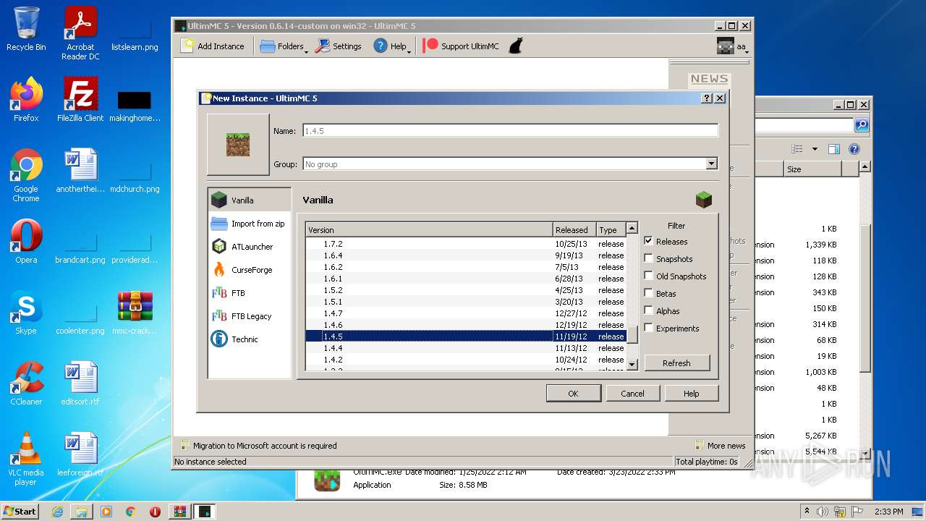Image resolution: width=926 pixels, height=521 pixels.
Task: Click version list scroll down arrow
Action: (632, 365)
